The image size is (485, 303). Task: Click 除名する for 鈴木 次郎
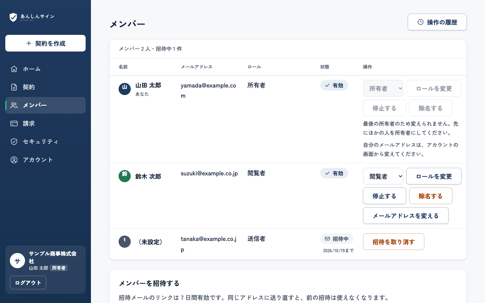431,196
